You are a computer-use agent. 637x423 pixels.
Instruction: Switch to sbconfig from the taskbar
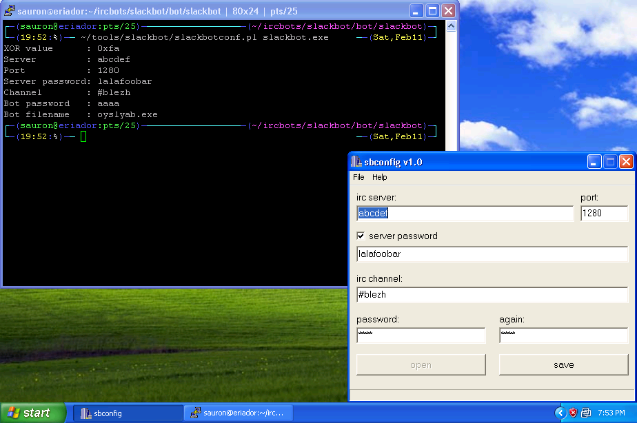[x=128, y=413]
